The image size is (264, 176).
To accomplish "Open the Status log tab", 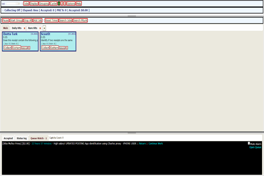I will tap(22, 138).
